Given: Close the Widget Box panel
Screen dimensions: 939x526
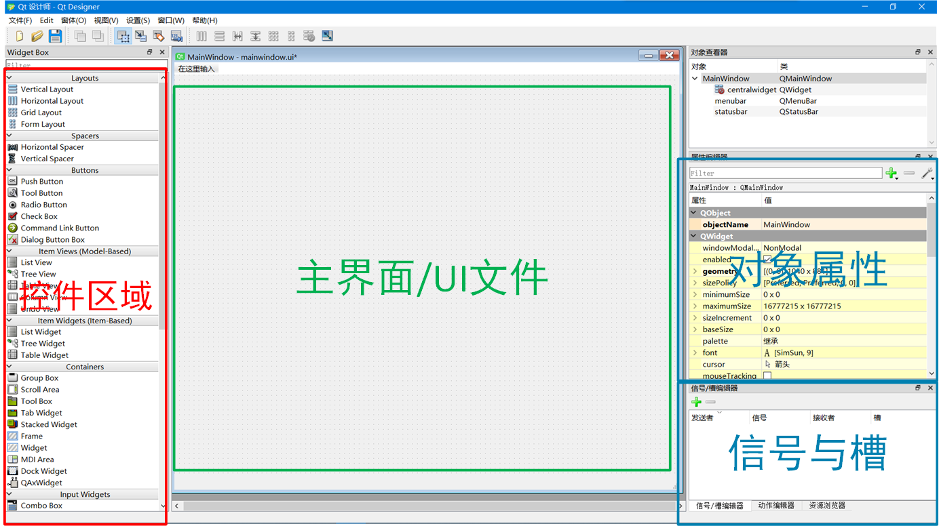Looking at the screenshot, I should [162, 52].
